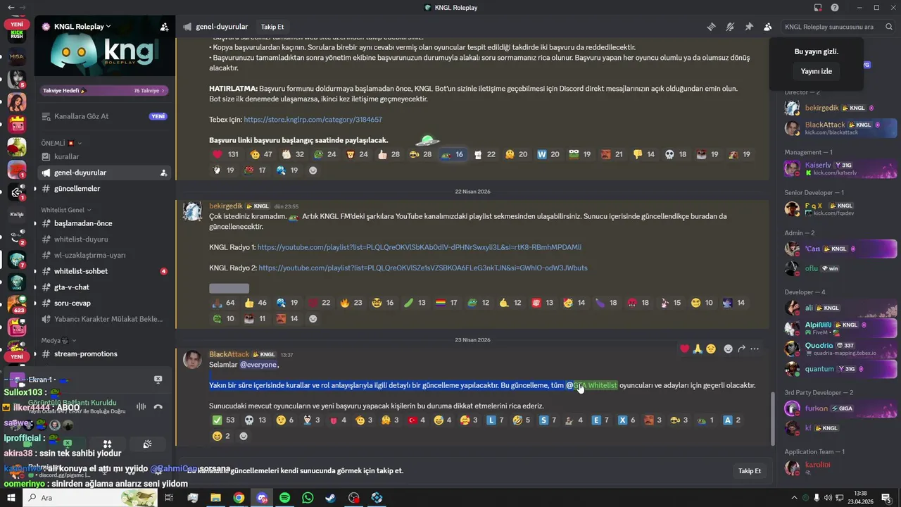
Task: Toggle the highlighted reaction showing 16
Action: tap(453, 154)
